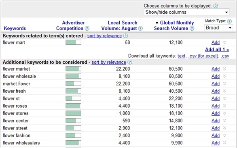Click sort by relevance under related keywords
Screen dimensions: 237x148
(x=104, y=36)
